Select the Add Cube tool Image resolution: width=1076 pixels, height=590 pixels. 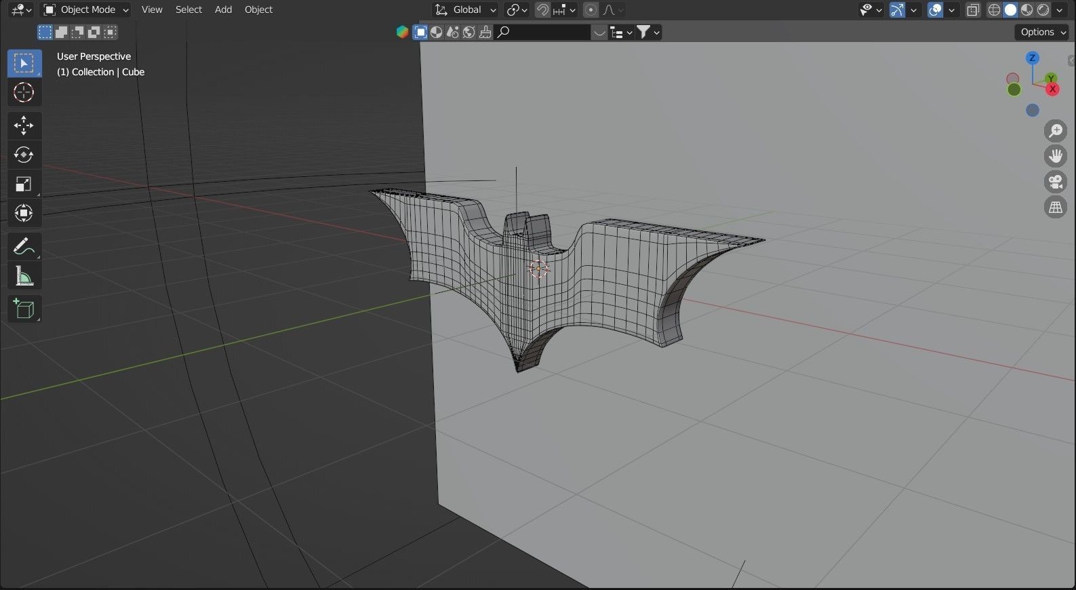(24, 309)
